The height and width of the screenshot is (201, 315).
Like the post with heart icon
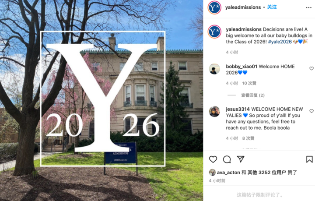pyautogui.click(x=213, y=159)
